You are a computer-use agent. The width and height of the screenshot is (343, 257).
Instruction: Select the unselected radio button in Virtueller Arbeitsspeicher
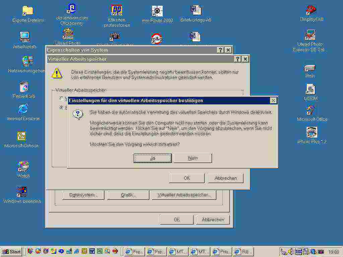point(62,98)
